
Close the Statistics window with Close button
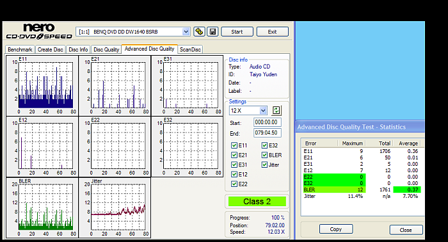(406, 230)
